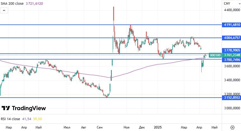Click the 4004,6757 horizontal line price label
The height and width of the screenshot is (131, 241).
[x=232, y=38]
